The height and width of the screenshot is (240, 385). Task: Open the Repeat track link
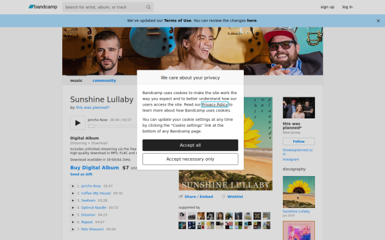click(x=87, y=222)
